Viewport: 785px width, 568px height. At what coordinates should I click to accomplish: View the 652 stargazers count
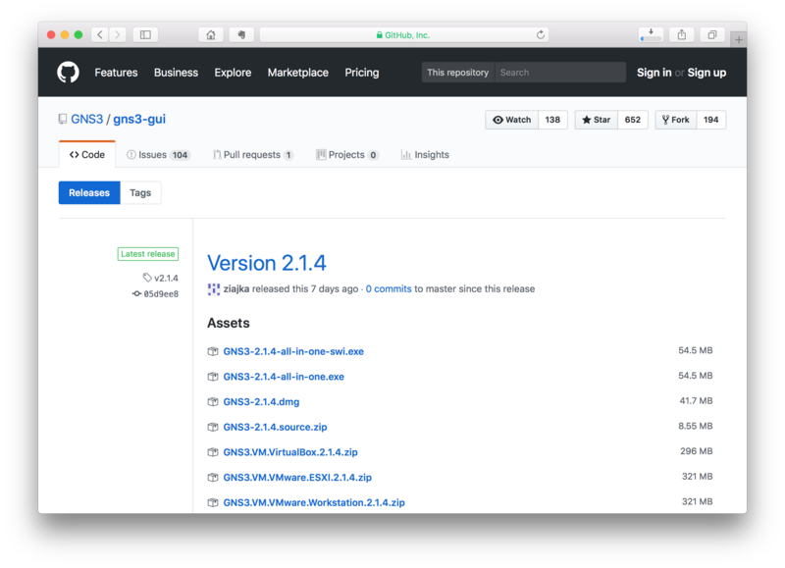point(633,120)
